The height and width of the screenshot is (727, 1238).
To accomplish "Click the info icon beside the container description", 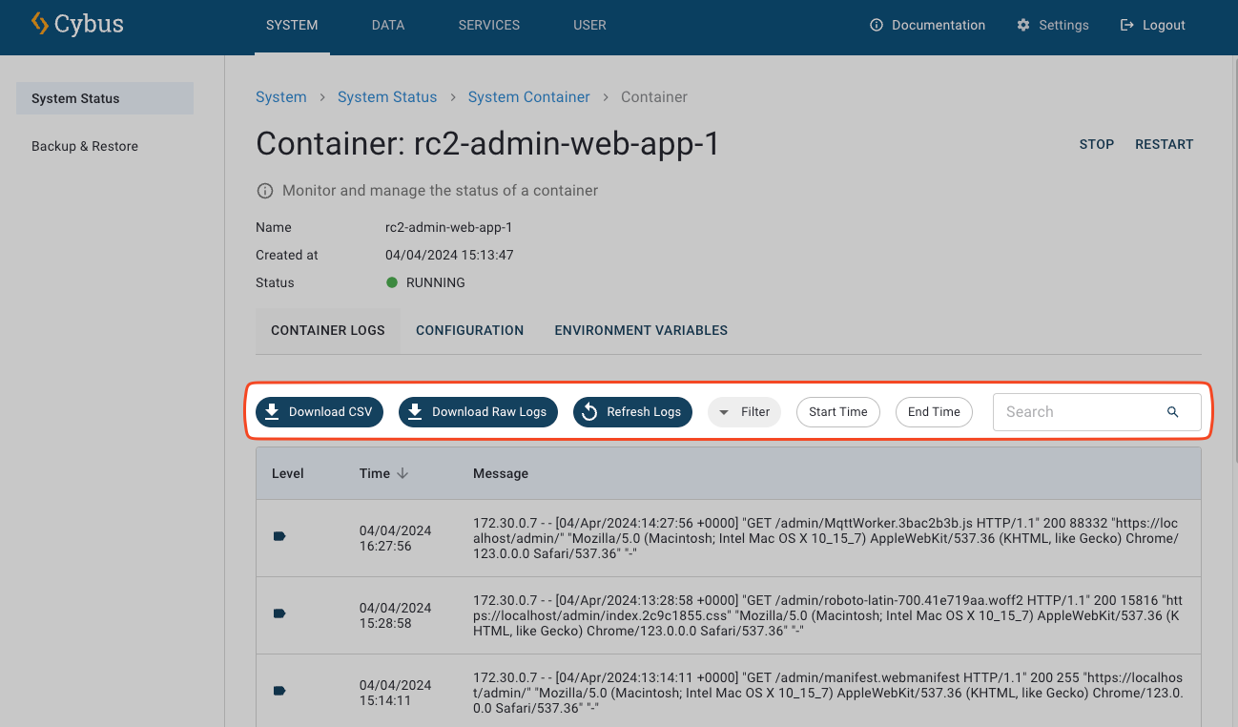I will point(265,191).
